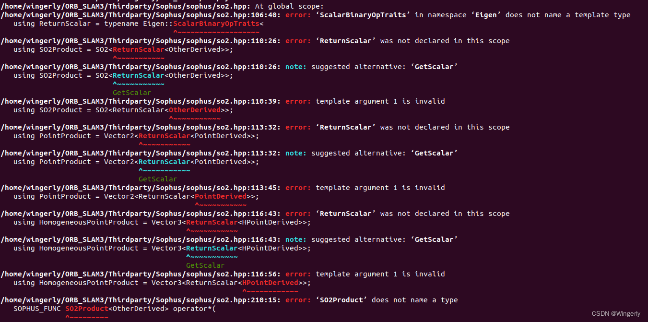Select the red ReturnScalar in HomogeneousPointProduct line
Viewport: 648px width, 322px height.
[212, 222]
